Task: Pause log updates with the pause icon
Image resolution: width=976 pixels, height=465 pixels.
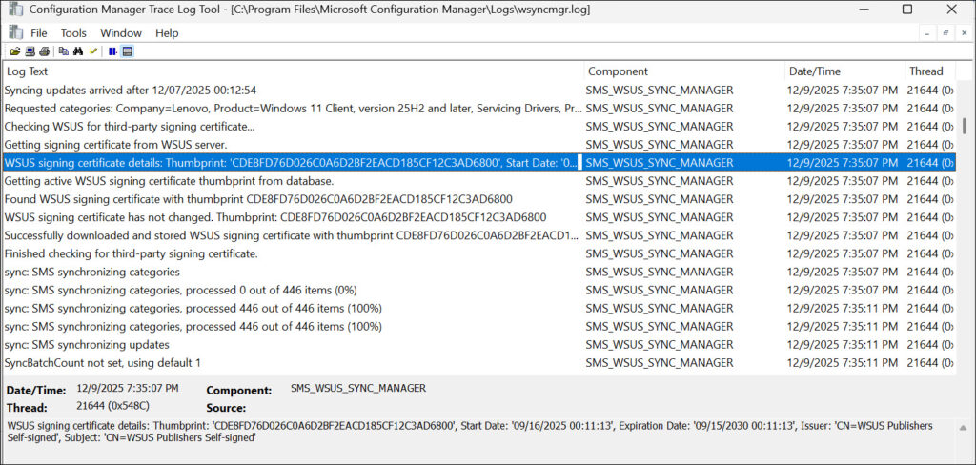Action: pos(112,51)
